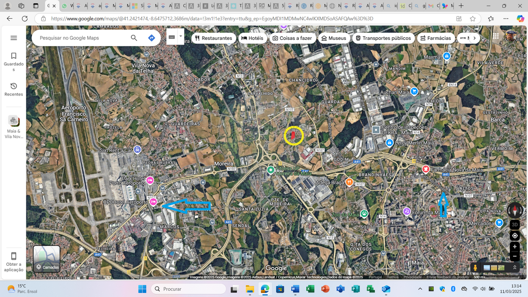Open the browser favorites list
The height and width of the screenshot is (297, 528).
(491, 19)
